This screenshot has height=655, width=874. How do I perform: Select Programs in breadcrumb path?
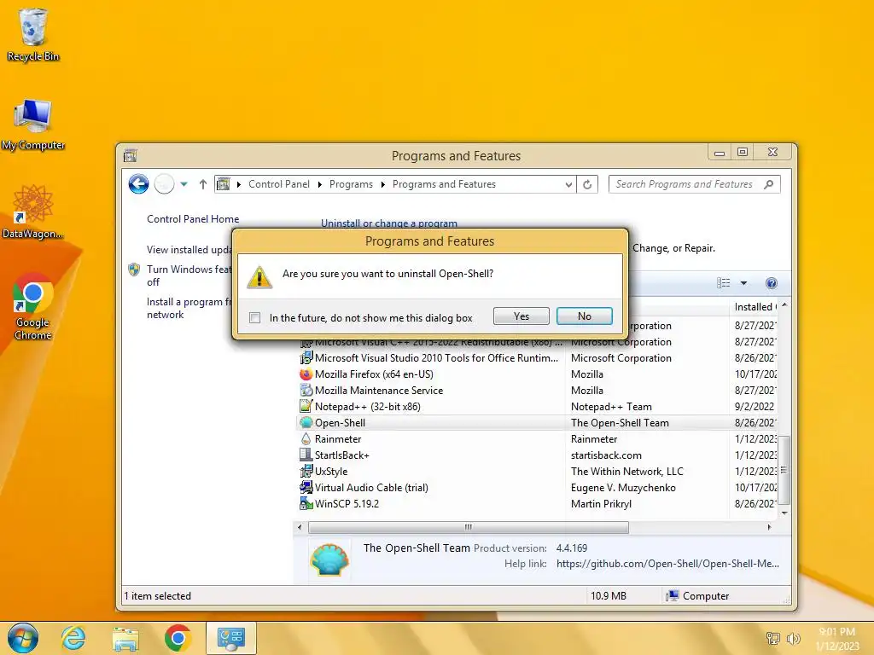click(351, 184)
